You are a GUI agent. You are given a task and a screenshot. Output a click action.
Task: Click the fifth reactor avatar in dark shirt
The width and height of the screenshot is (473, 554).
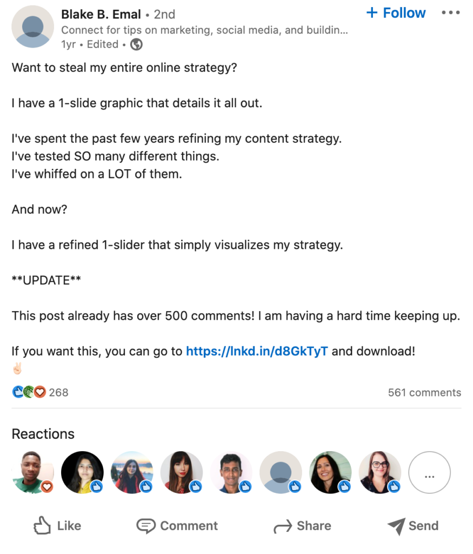[231, 472]
